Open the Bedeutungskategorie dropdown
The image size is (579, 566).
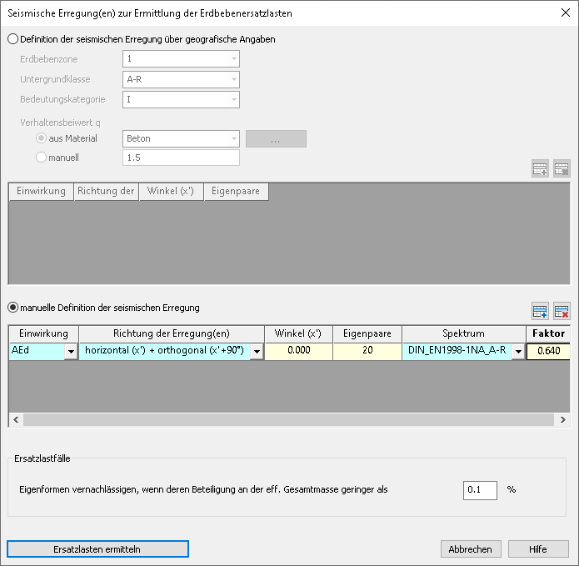tap(234, 100)
